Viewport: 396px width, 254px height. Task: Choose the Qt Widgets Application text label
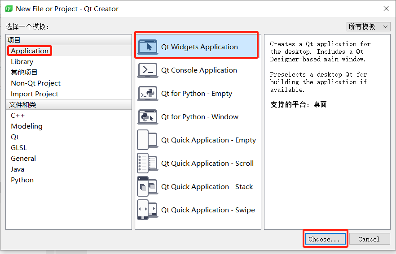point(199,47)
